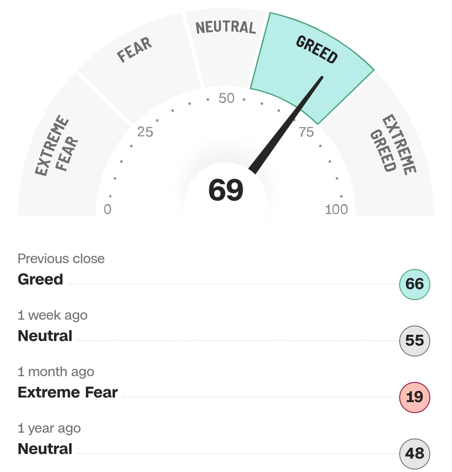Click the gauge needle pointer
This screenshot has width=452, height=472.
286,125
